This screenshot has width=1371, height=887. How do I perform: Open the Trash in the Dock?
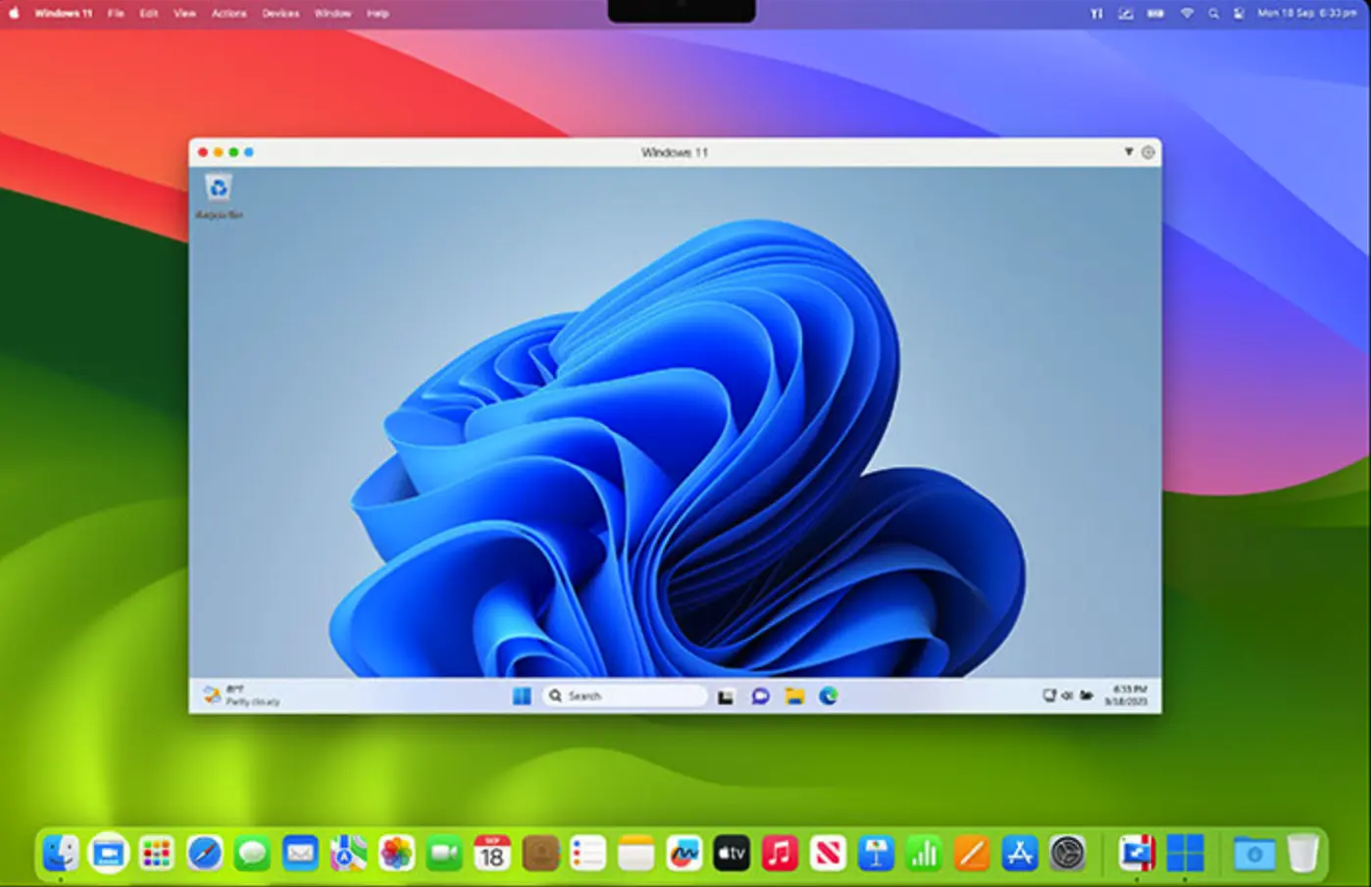pyautogui.click(x=1302, y=853)
